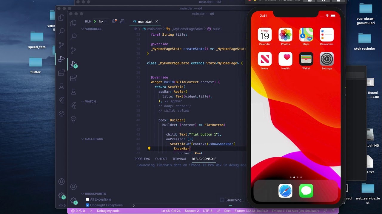
Task: Switch to the Problems panel tab
Action: point(142,159)
